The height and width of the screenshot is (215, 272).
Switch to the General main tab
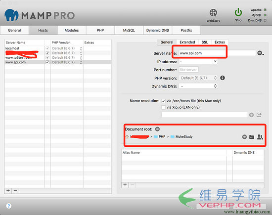(x=14, y=30)
